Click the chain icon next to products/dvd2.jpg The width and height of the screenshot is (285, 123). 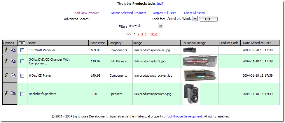136,61
